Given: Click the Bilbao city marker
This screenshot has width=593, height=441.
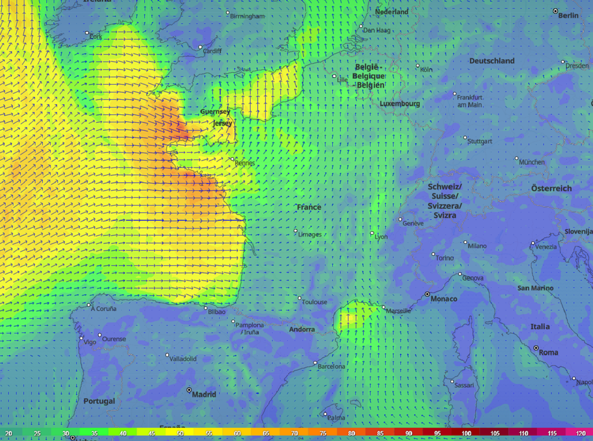Looking at the screenshot, I should pos(205,307).
